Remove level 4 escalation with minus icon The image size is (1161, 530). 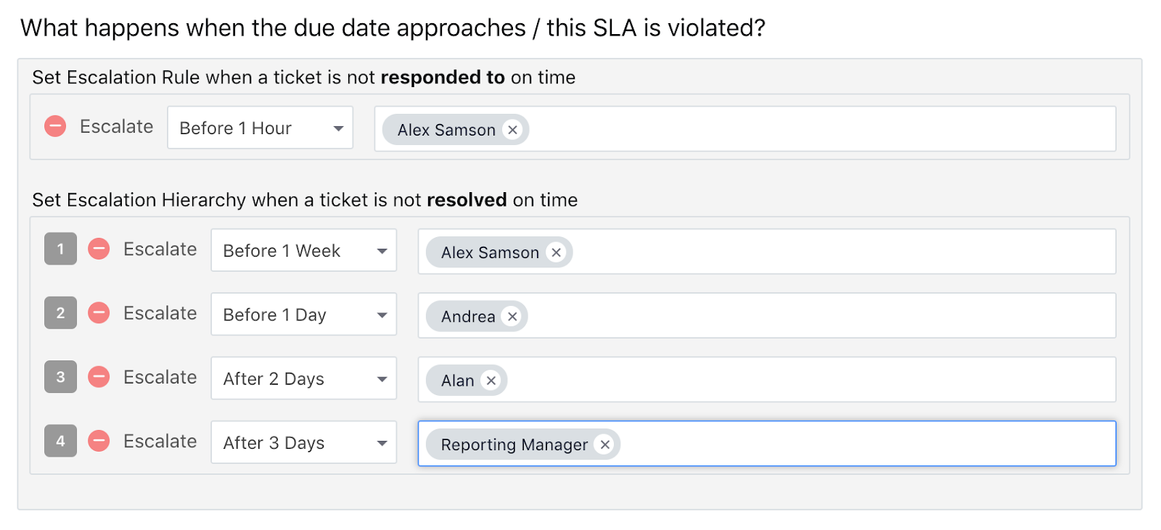tap(99, 441)
